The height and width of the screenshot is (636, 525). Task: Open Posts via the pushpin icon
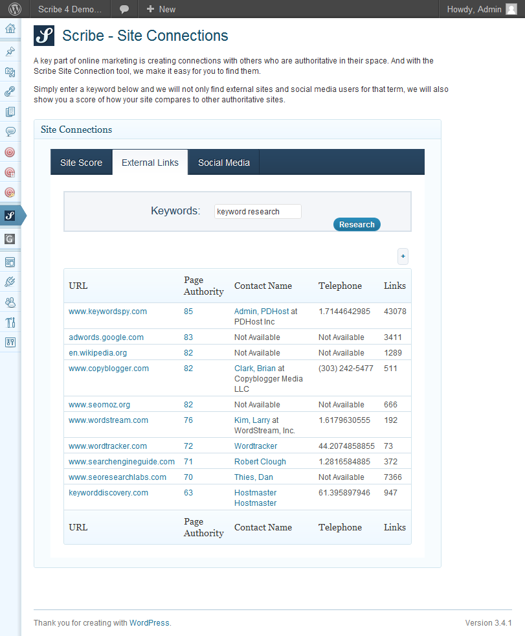pyautogui.click(x=10, y=51)
